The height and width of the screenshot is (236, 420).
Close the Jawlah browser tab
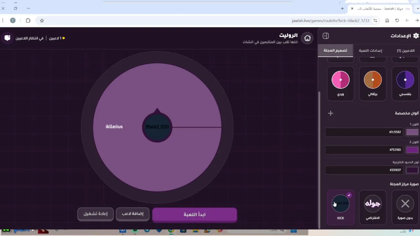352,9
